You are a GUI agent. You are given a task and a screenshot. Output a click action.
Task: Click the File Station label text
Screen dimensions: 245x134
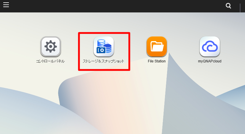[157, 61]
